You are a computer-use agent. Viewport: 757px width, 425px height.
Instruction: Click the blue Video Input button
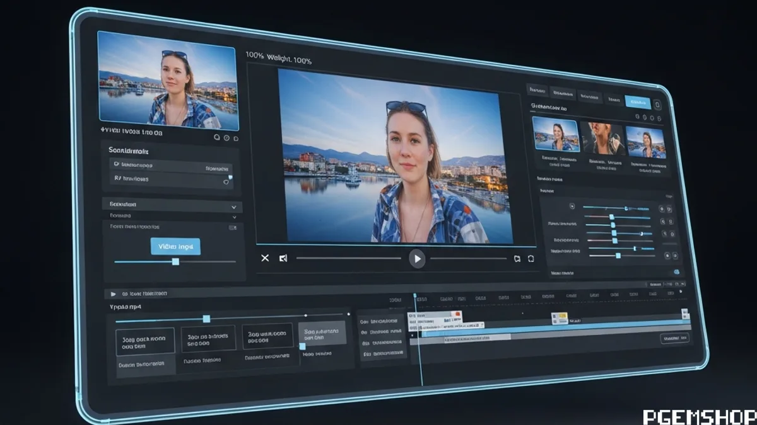point(175,246)
